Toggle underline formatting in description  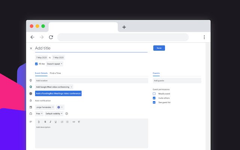[55, 122]
